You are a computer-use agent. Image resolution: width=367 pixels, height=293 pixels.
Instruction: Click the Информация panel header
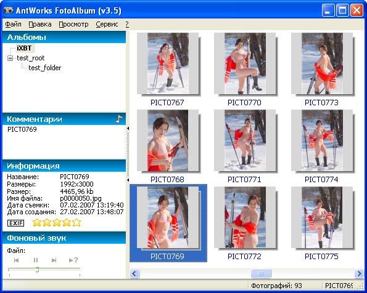tap(64, 166)
